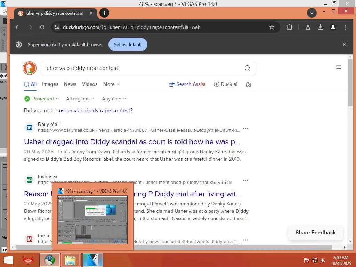
Task: Click the muted volume tray icon
Action: point(323,260)
